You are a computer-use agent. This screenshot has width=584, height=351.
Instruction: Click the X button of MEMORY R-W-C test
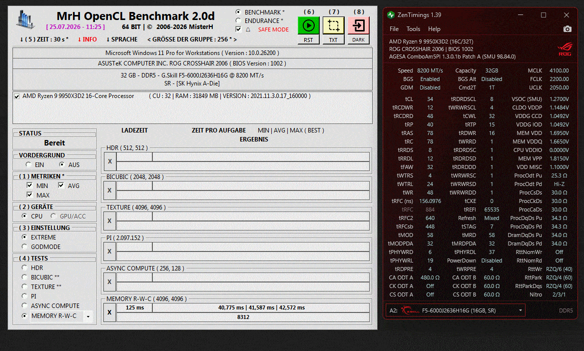click(x=110, y=312)
